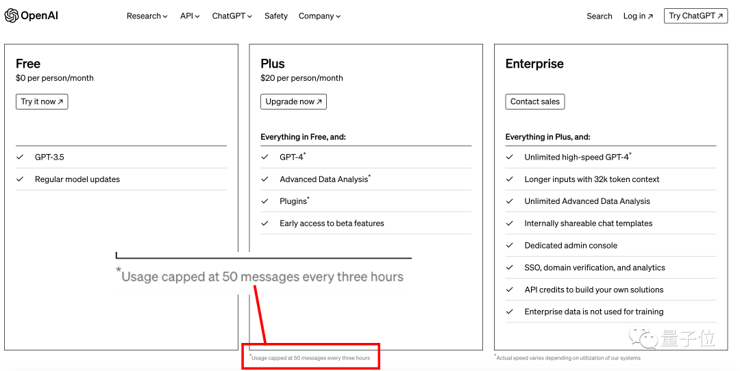Click the checkmark beside Plugins
740x371 pixels.
click(x=265, y=201)
